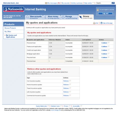Click the Print link
Screen dimensions: 118x114
(97, 23)
